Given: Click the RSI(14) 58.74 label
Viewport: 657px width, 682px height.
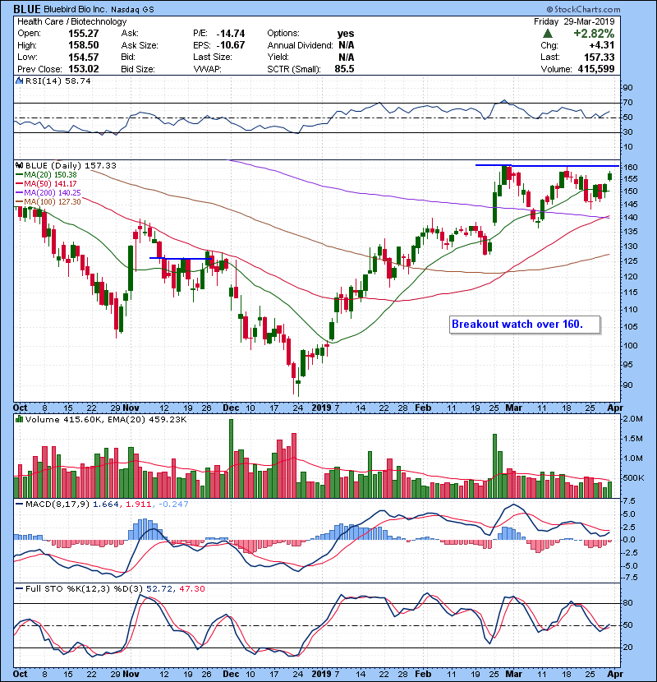Looking at the screenshot, I should click(57, 81).
